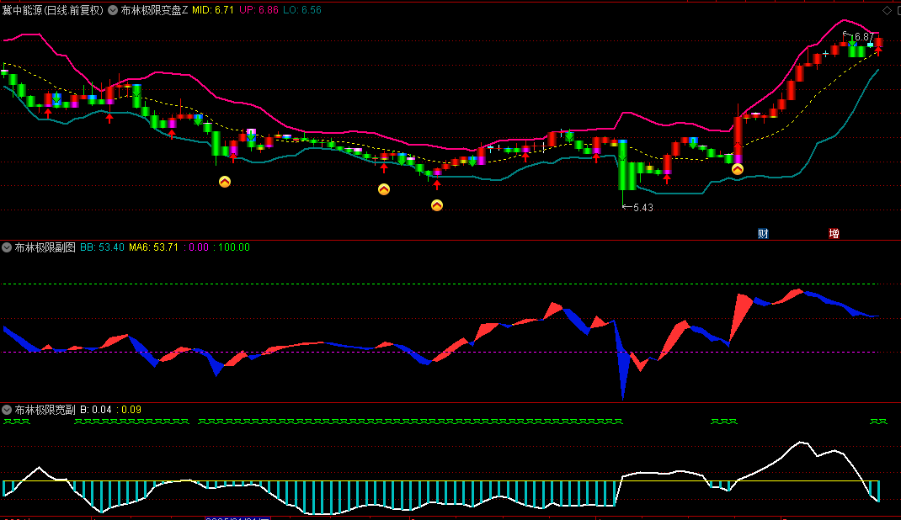Expand the 布林极限宽副 indicator menu circle
Image resolution: width=901 pixels, height=520 pixels.
pos(7,410)
